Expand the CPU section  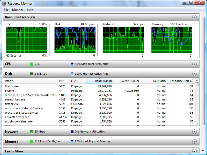tap(194, 64)
